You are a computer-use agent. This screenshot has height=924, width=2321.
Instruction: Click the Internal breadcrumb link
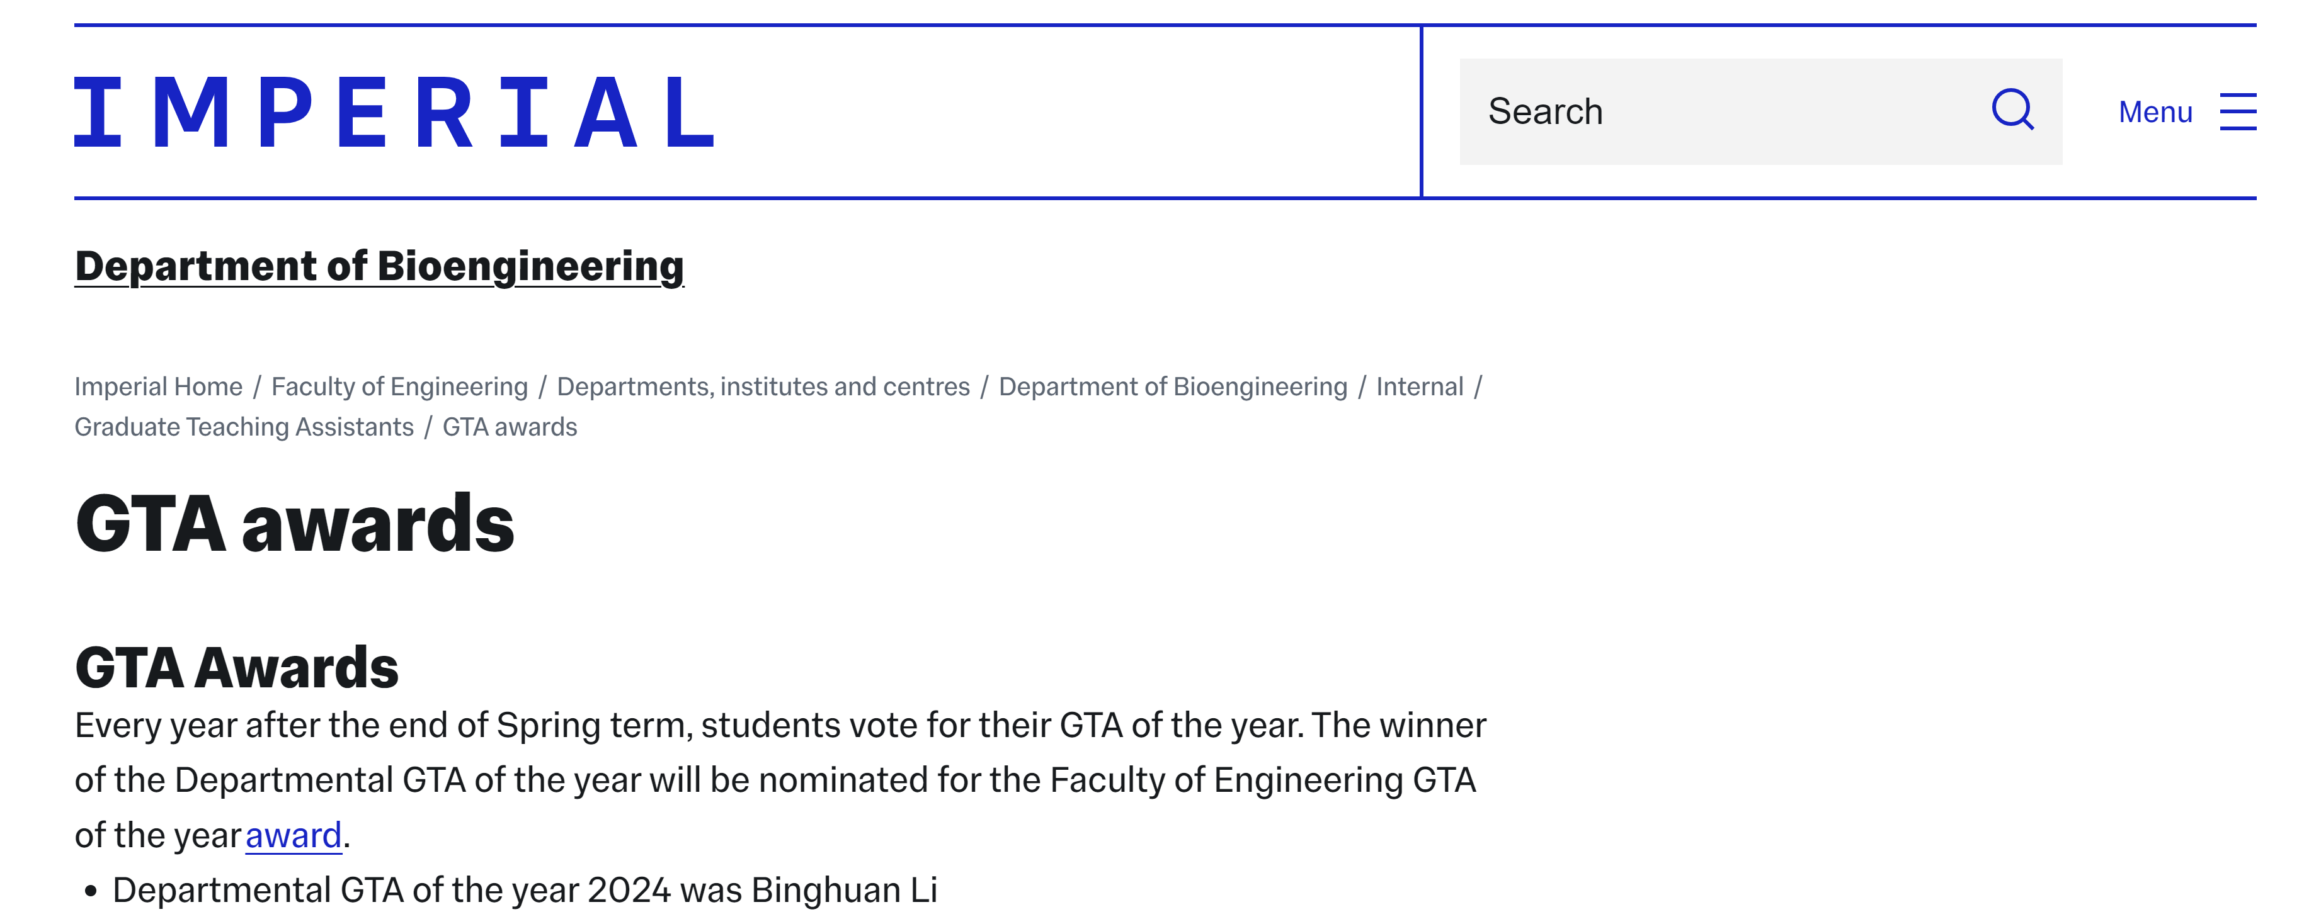click(1419, 386)
